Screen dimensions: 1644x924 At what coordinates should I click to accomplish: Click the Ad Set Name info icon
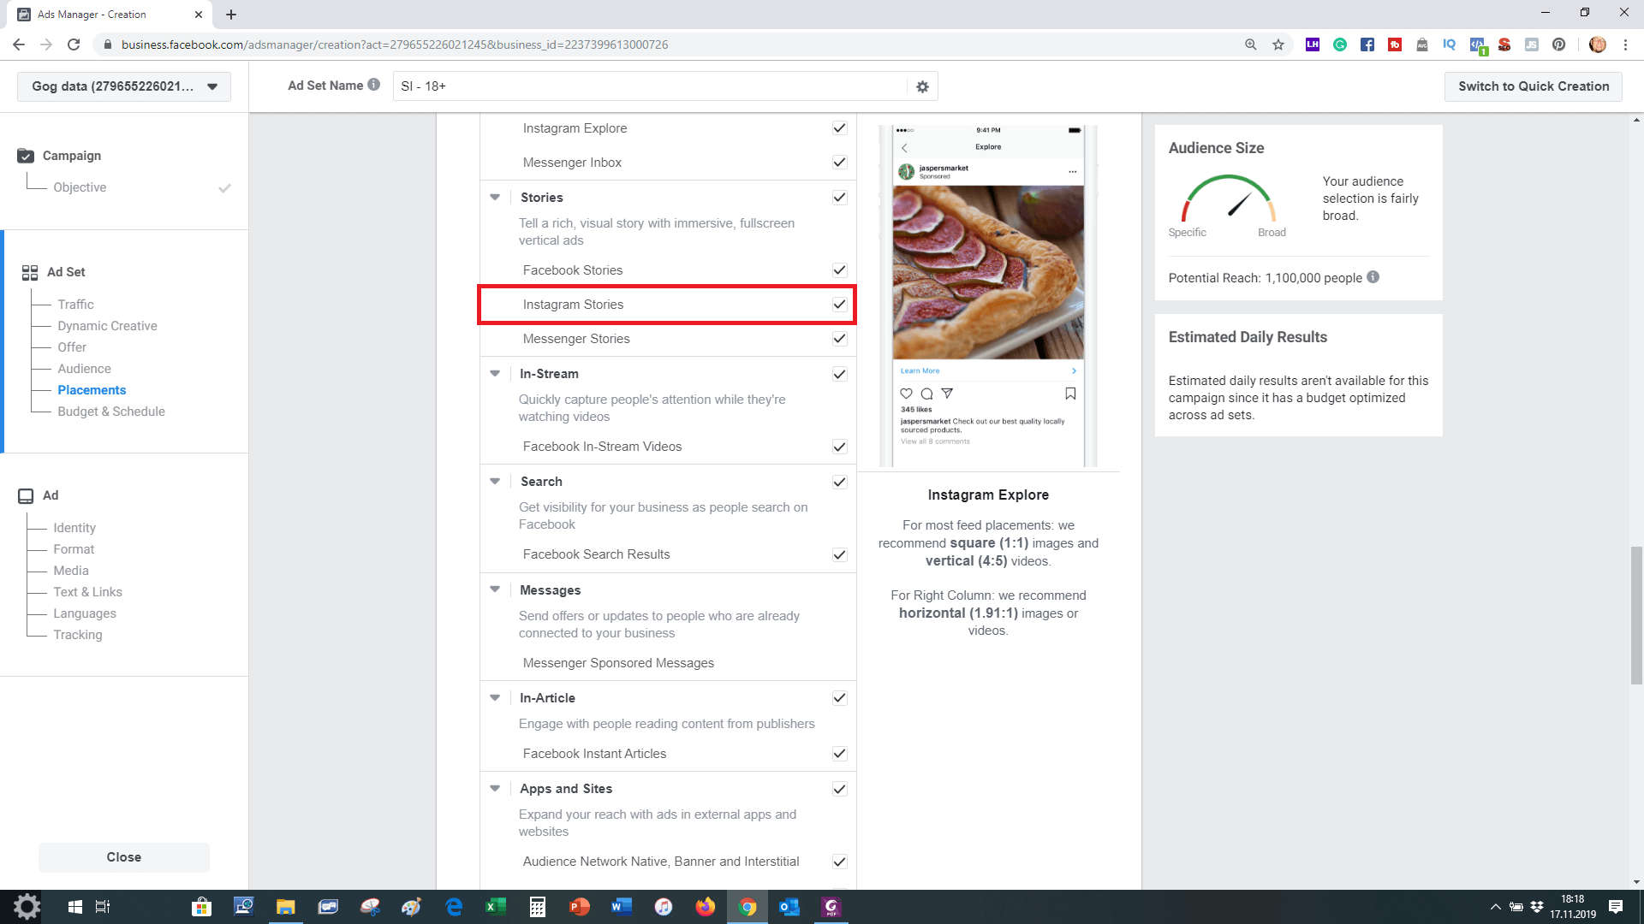pos(374,85)
